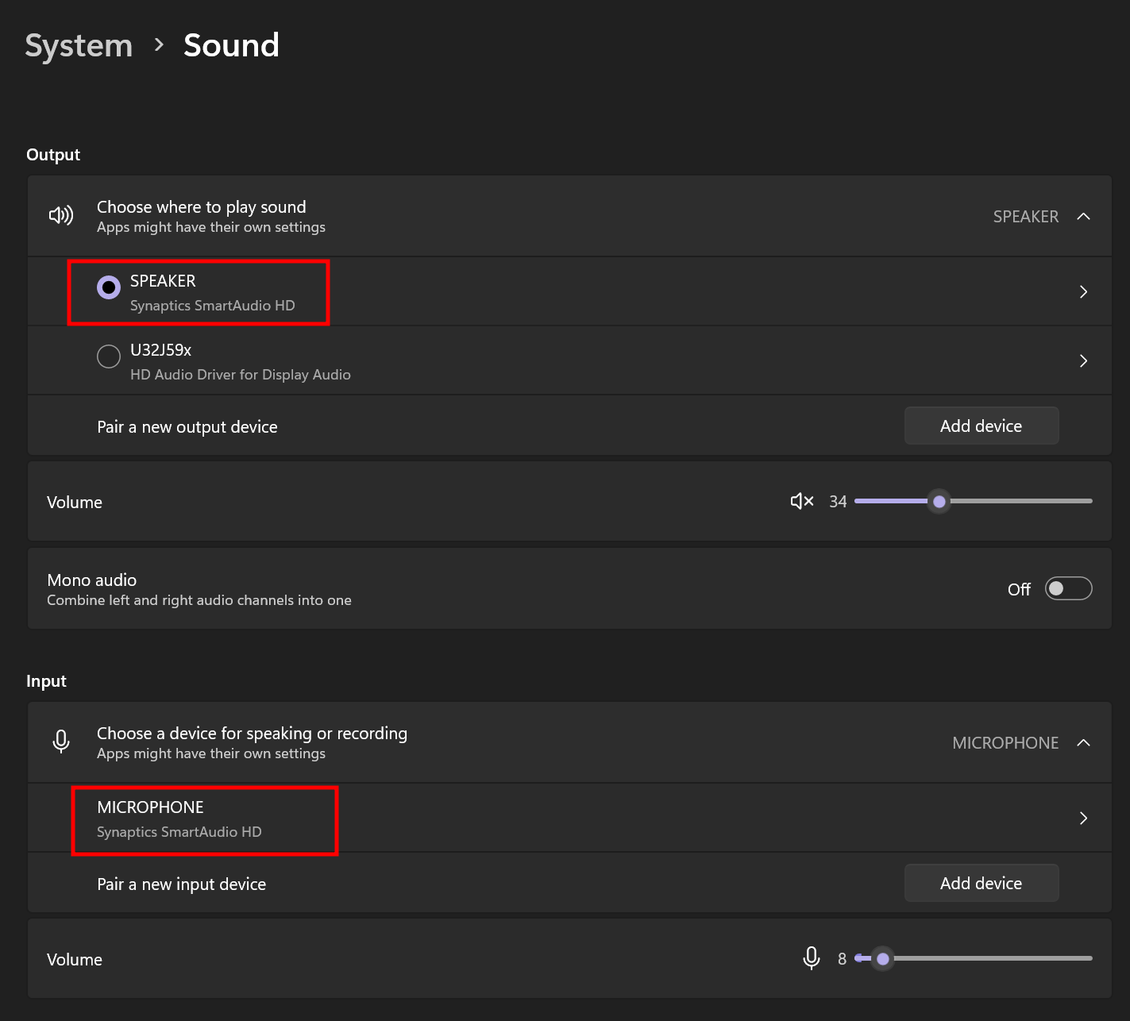The height and width of the screenshot is (1021, 1130).
Task: Click the speaker icon in output header
Action: coord(61,215)
